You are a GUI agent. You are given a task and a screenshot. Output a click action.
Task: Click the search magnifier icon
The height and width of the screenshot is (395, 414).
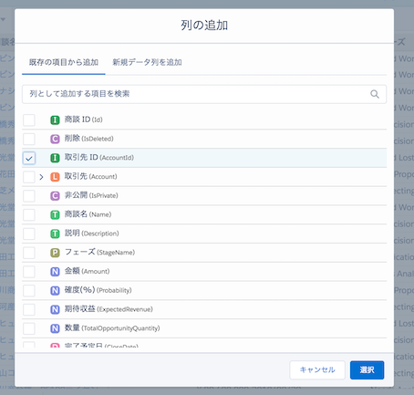(x=375, y=94)
